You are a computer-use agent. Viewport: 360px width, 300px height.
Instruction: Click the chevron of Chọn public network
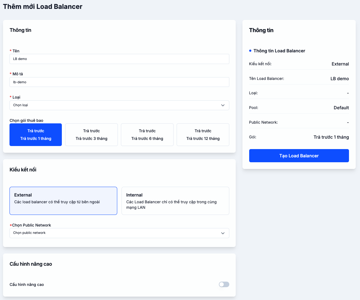(x=223, y=233)
